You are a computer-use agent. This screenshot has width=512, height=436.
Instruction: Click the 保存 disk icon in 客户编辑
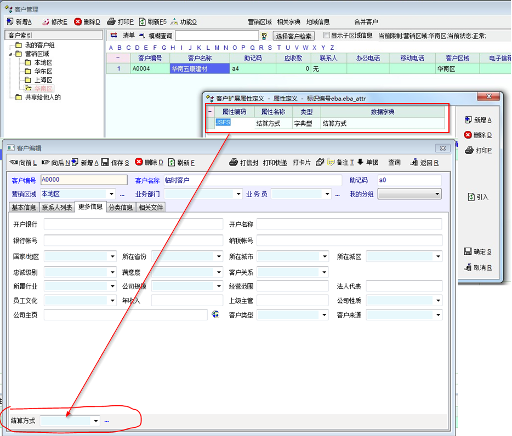(x=105, y=163)
